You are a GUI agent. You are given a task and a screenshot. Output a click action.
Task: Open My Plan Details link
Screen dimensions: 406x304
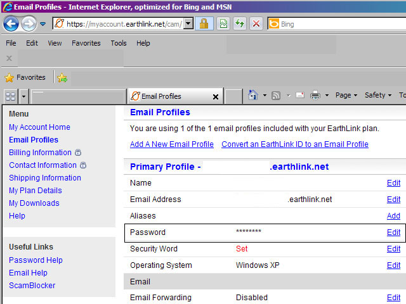pyautogui.click(x=36, y=191)
